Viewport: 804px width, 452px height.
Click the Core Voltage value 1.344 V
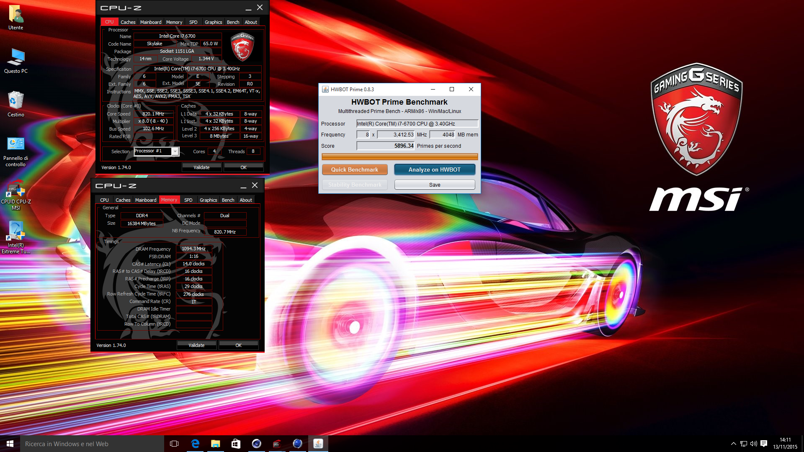(206, 59)
